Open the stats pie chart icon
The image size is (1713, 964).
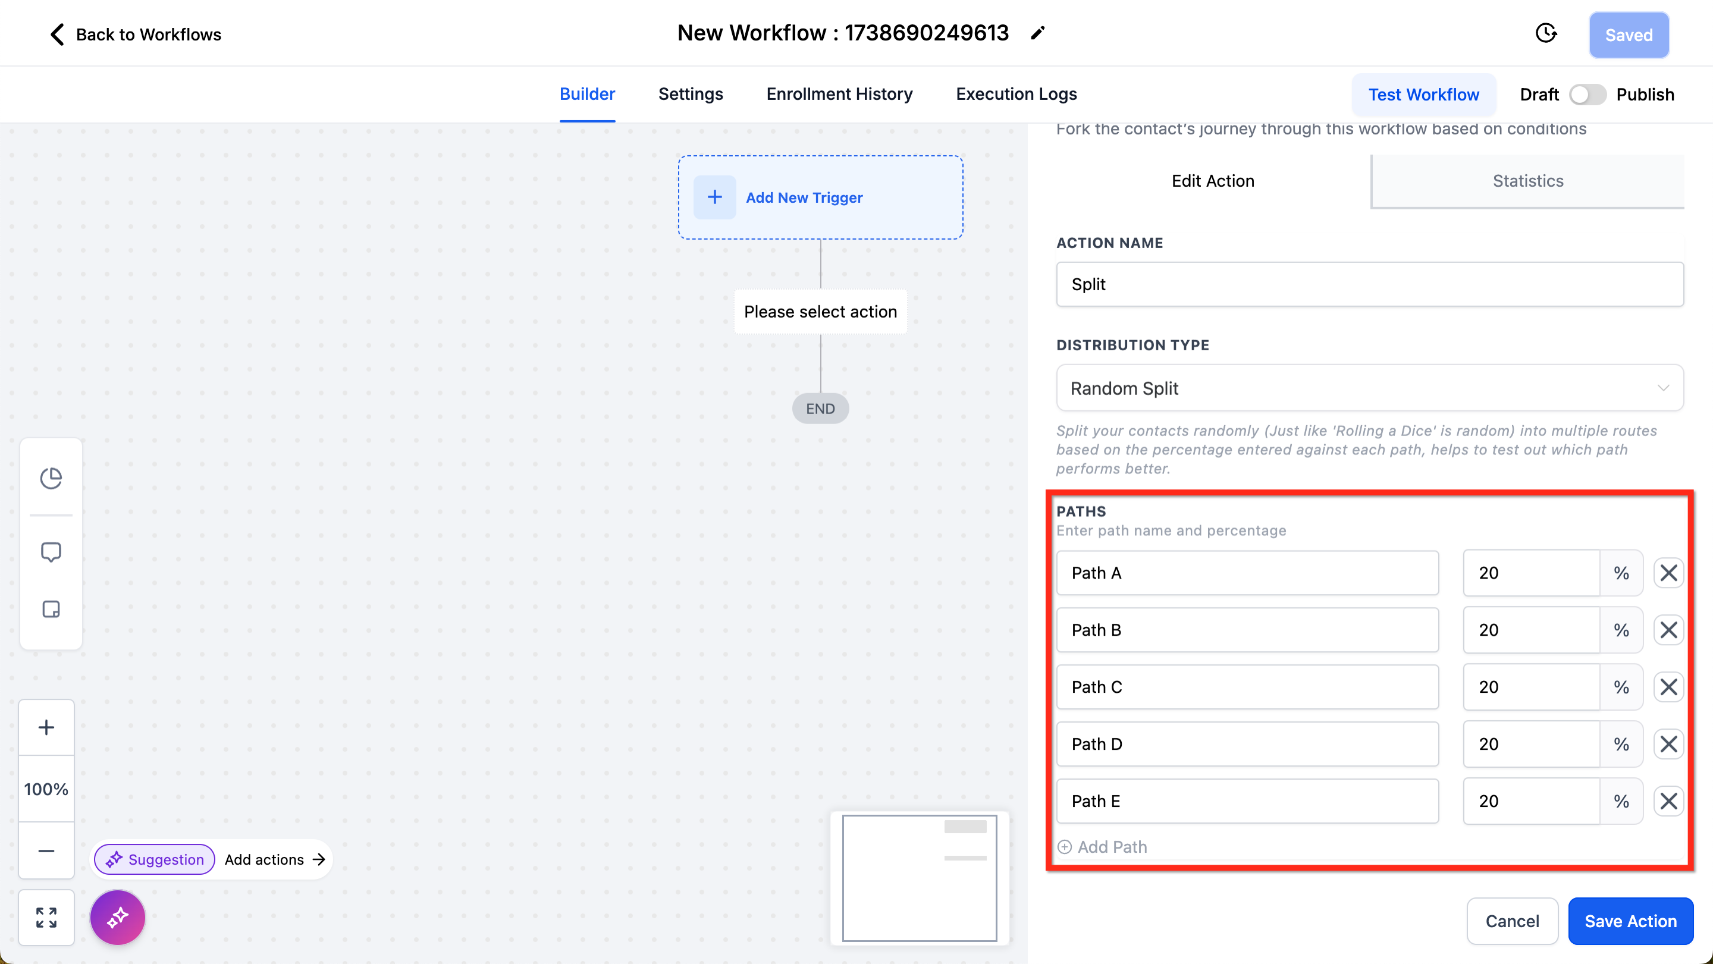point(51,478)
